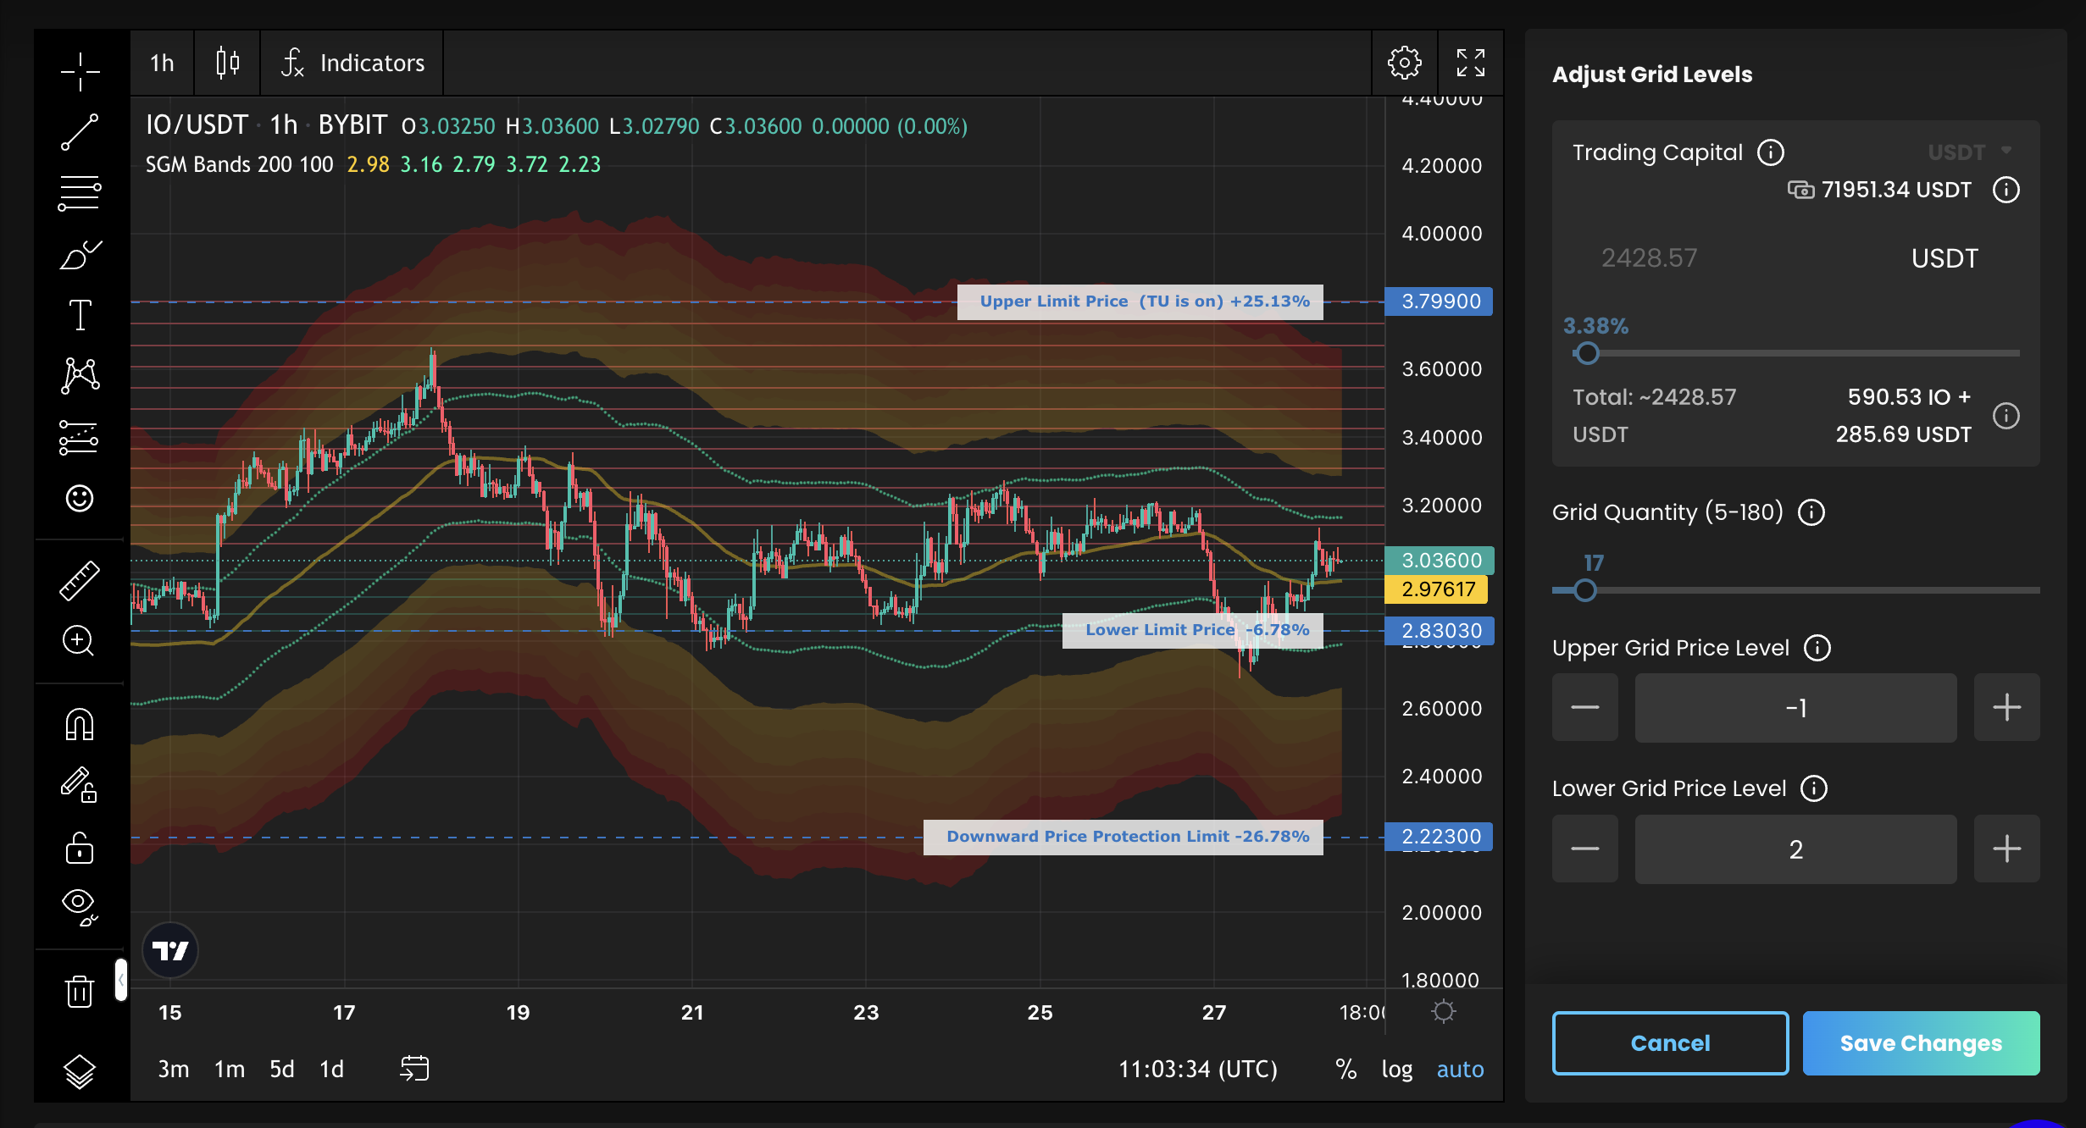Click the Save Changes button
This screenshot has width=2086, height=1128.
(1921, 1042)
